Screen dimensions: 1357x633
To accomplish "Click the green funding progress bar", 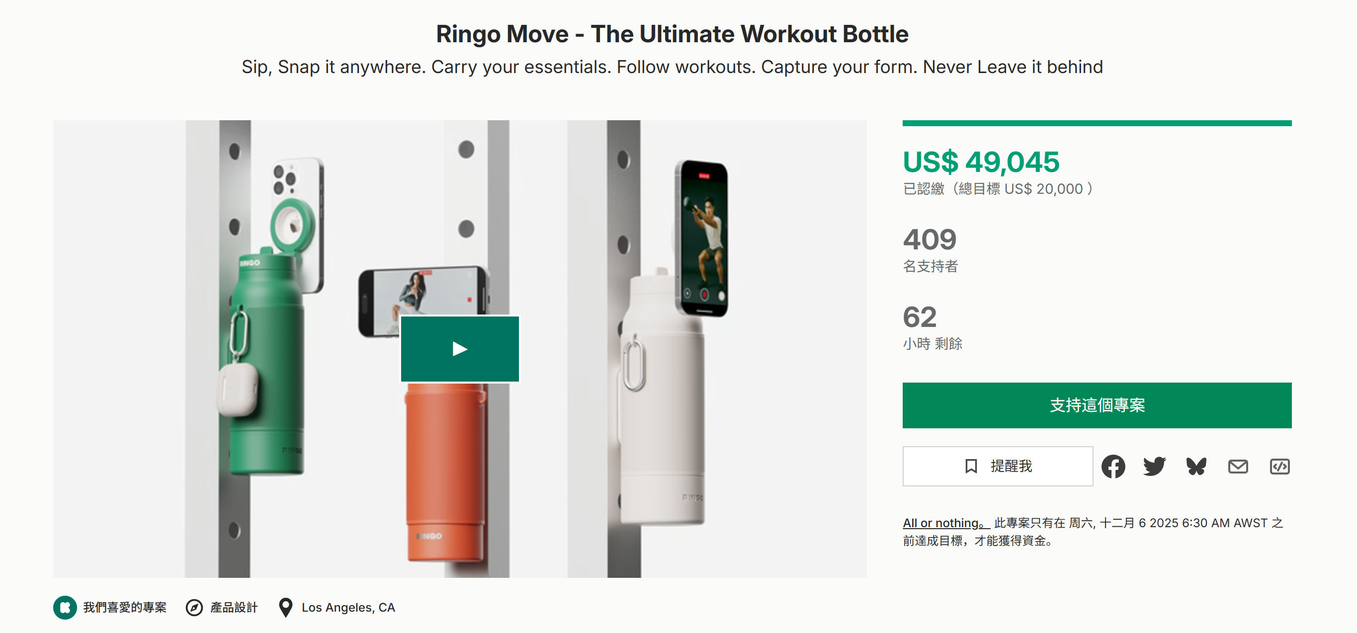I will [x=1096, y=123].
